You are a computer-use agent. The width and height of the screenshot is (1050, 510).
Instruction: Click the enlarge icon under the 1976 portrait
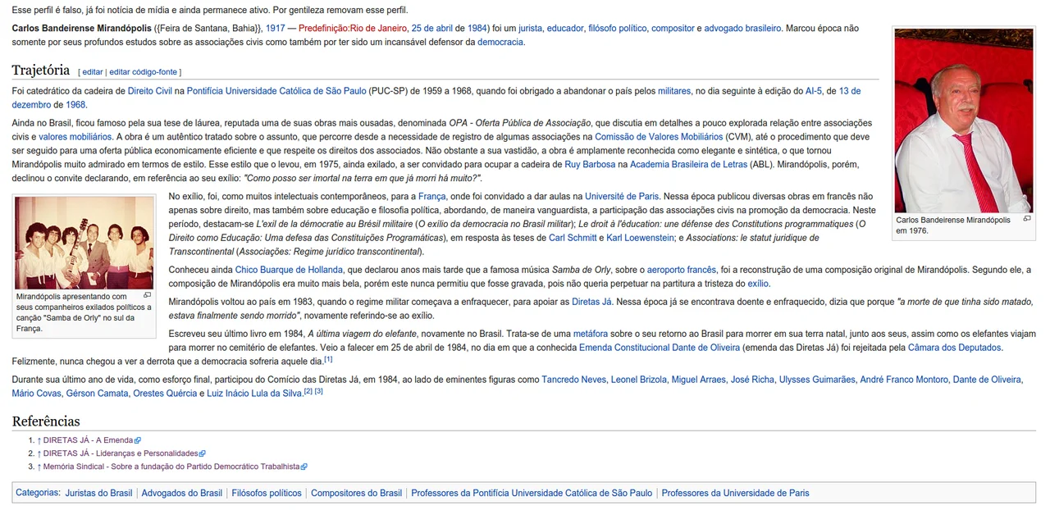click(1027, 219)
